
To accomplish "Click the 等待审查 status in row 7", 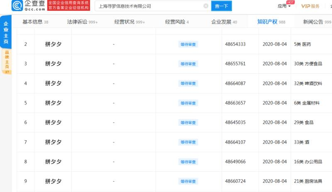I will click(188, 142).
